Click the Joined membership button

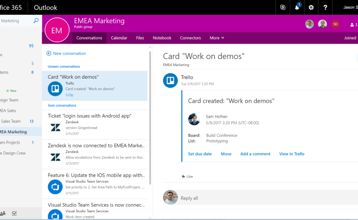click(350, 38)
